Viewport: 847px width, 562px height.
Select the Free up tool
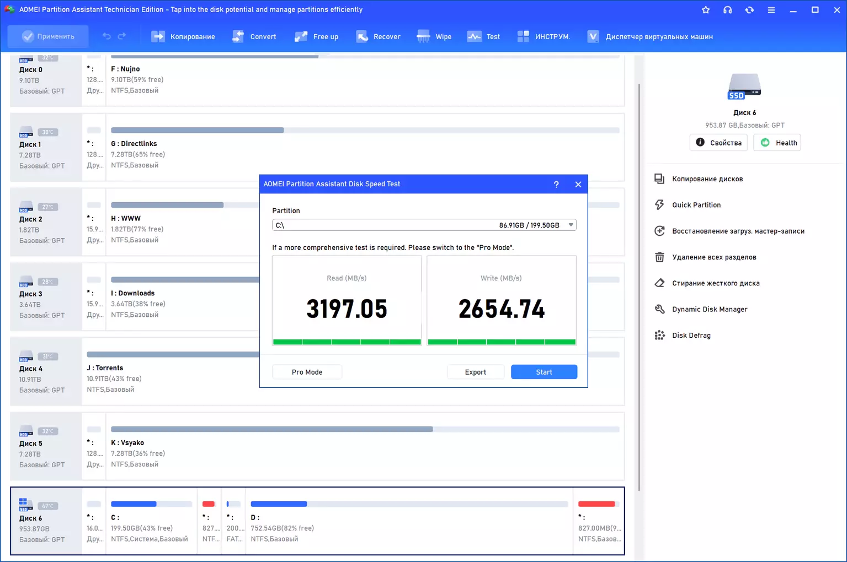click(317, 37)
